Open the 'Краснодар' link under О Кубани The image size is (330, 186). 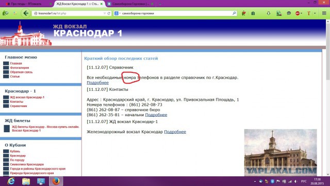[18, 156]
